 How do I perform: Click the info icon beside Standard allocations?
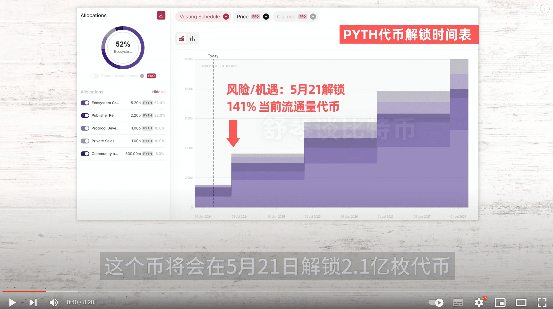point(142,76)
